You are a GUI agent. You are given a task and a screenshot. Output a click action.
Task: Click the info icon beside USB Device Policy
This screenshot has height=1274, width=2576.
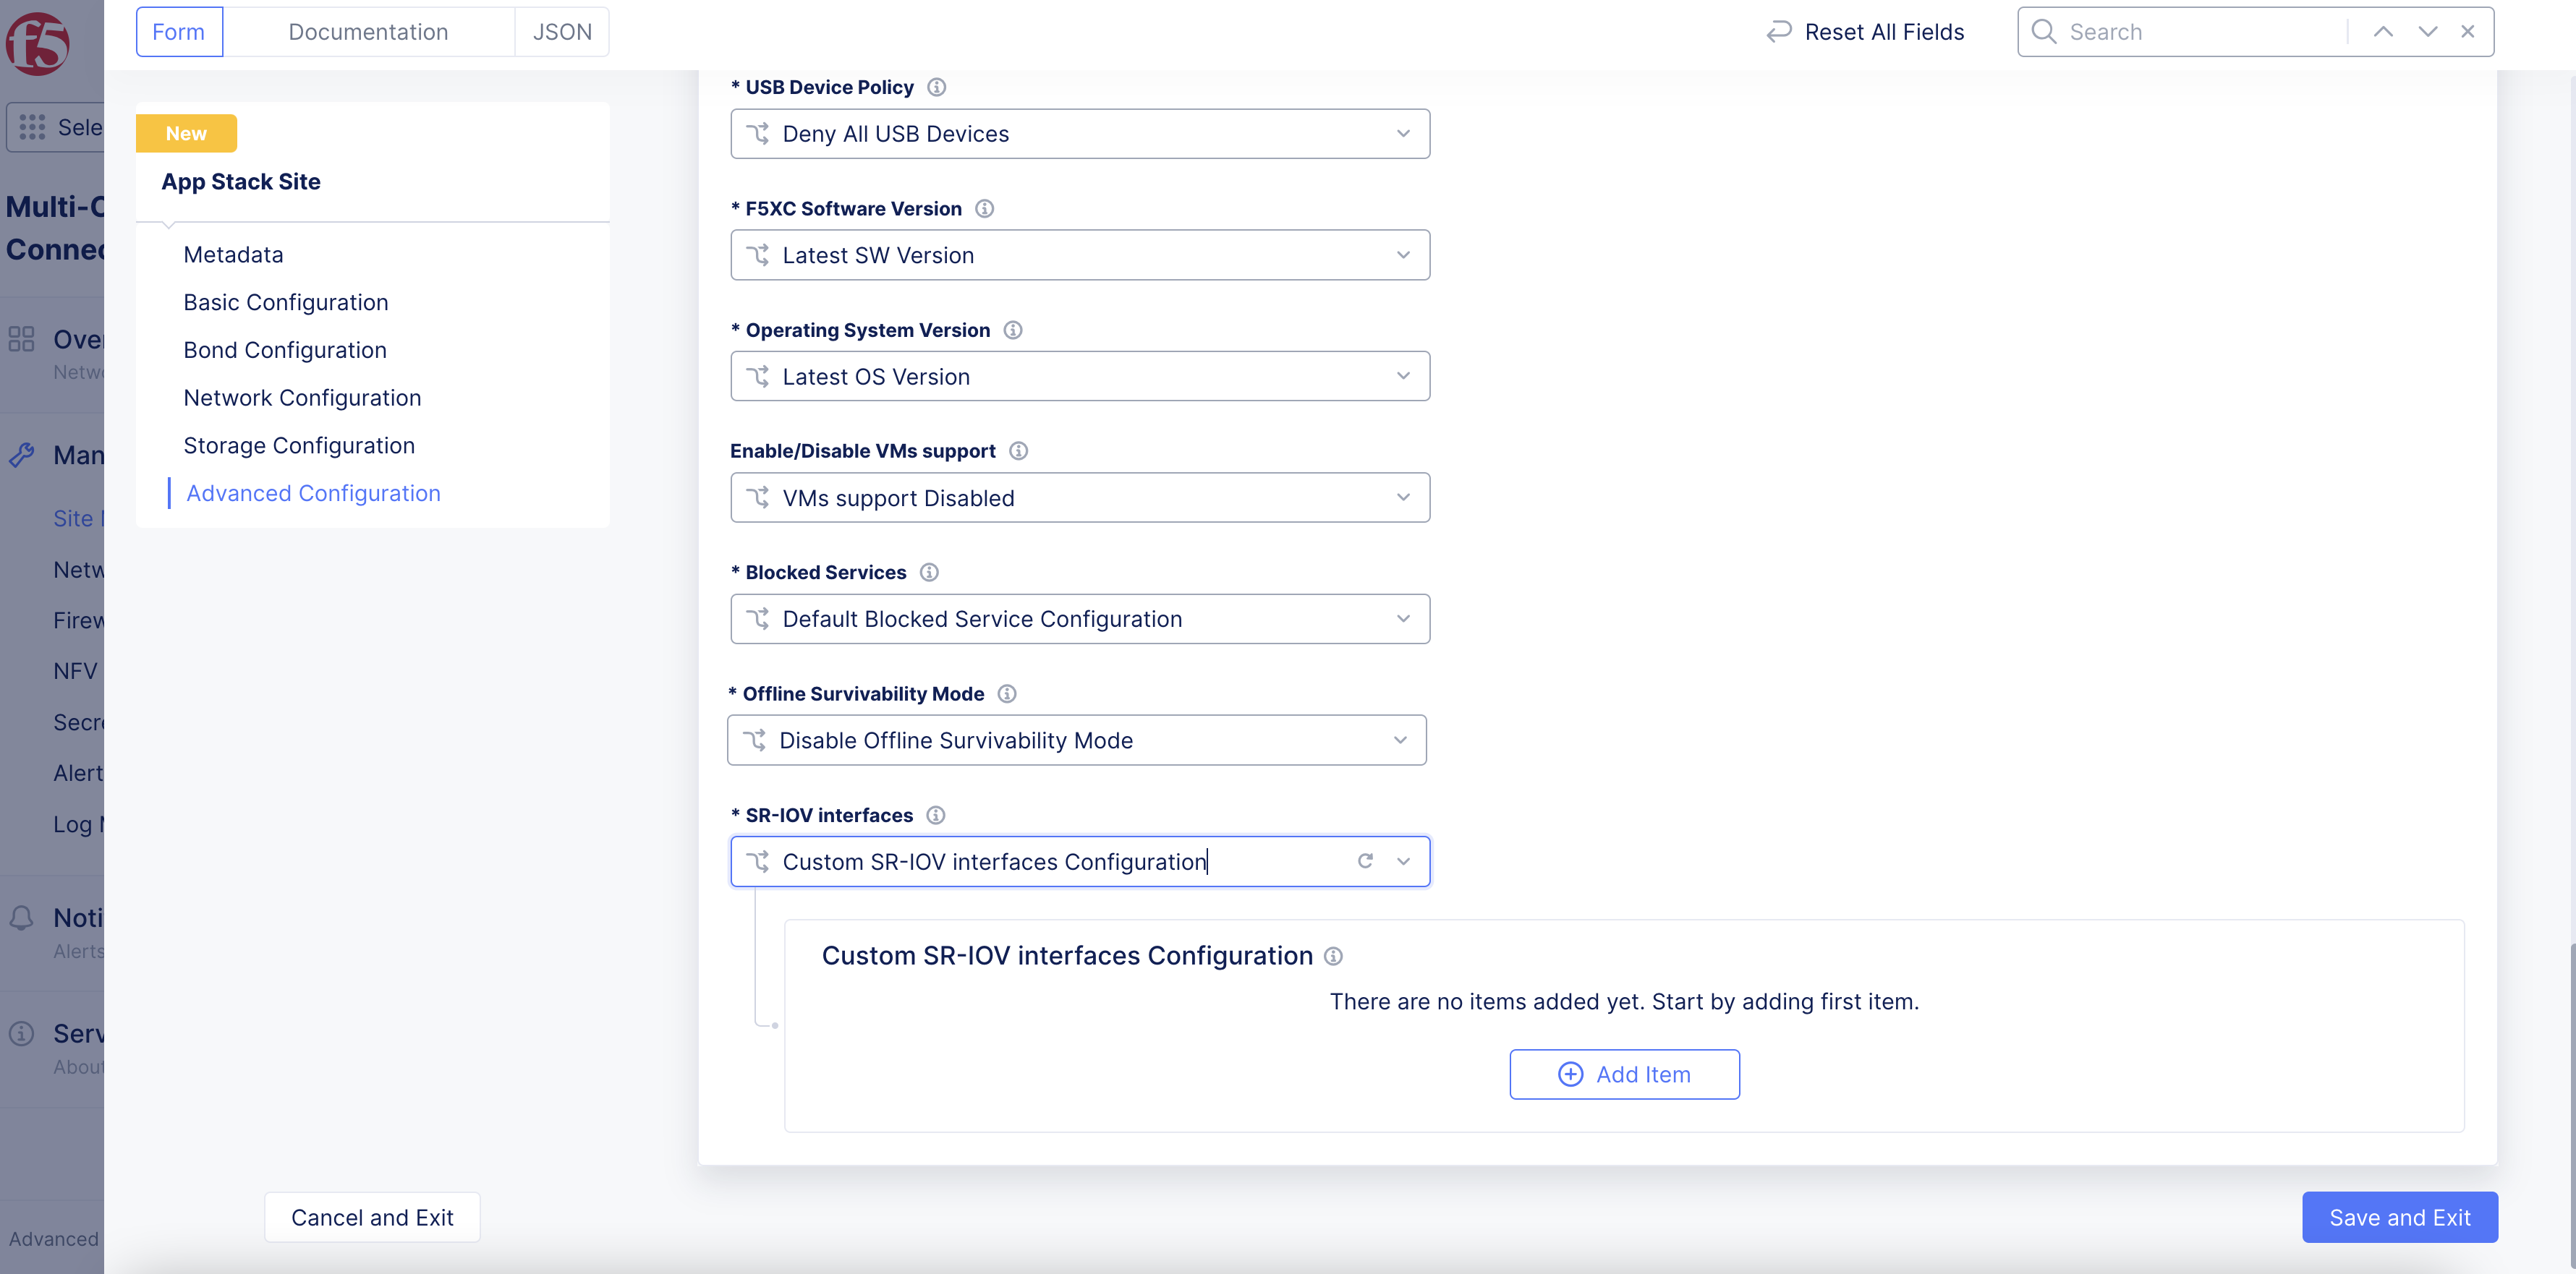click(936, 87)
